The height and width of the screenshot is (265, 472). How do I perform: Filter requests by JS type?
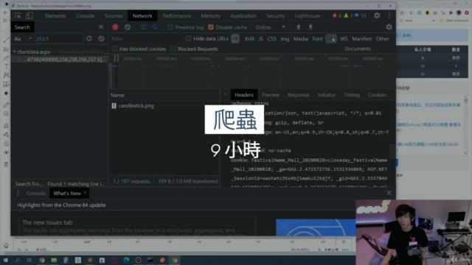[260, 39]
